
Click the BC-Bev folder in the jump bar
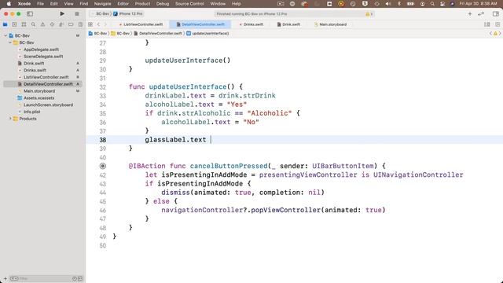(x=120, y=33)
